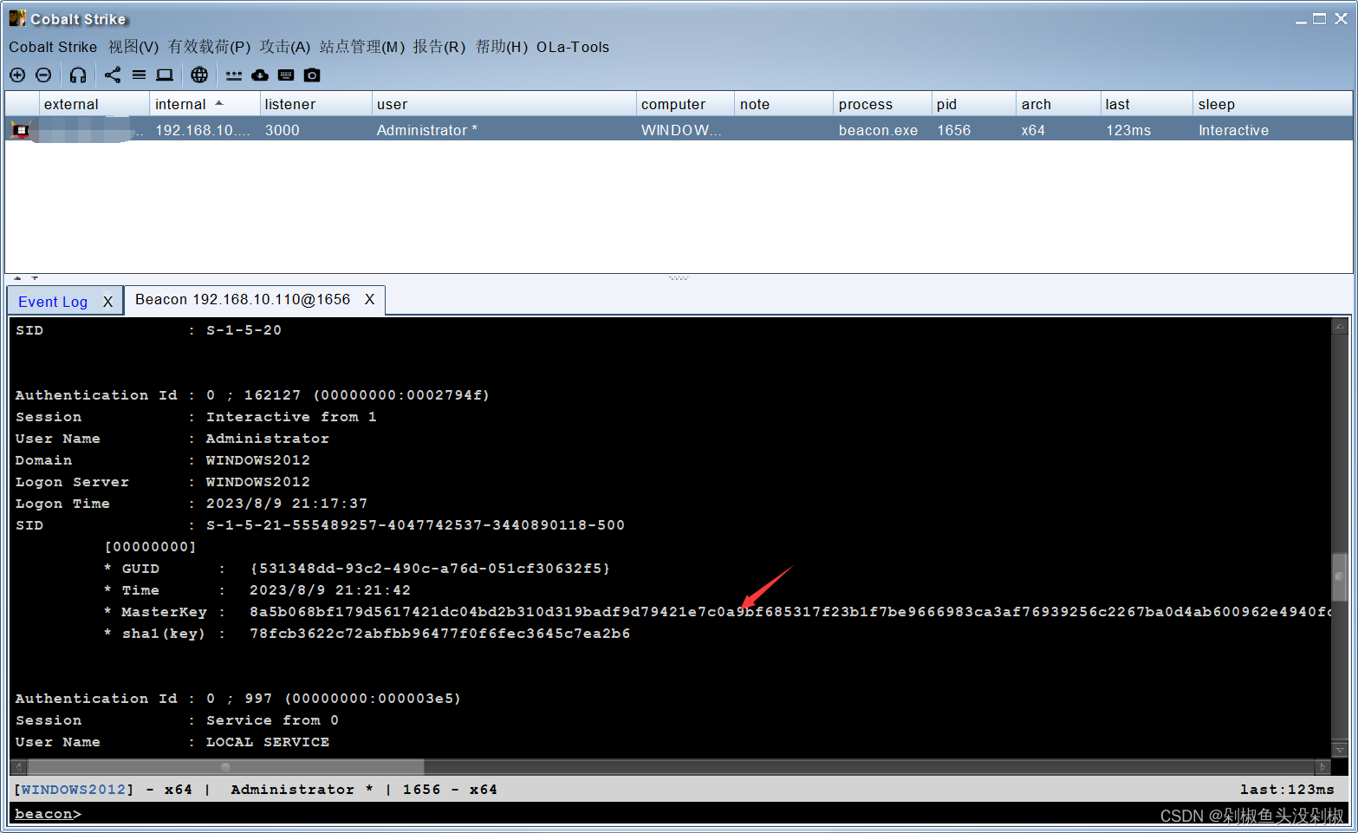The image size is (1358, 833).
Task: Sort sessions by last column header
Action: tap(1147, 104)
